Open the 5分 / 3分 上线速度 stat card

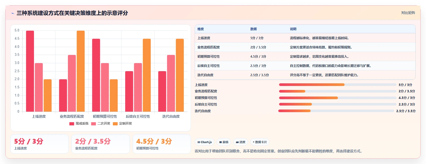tap(40, 144)
